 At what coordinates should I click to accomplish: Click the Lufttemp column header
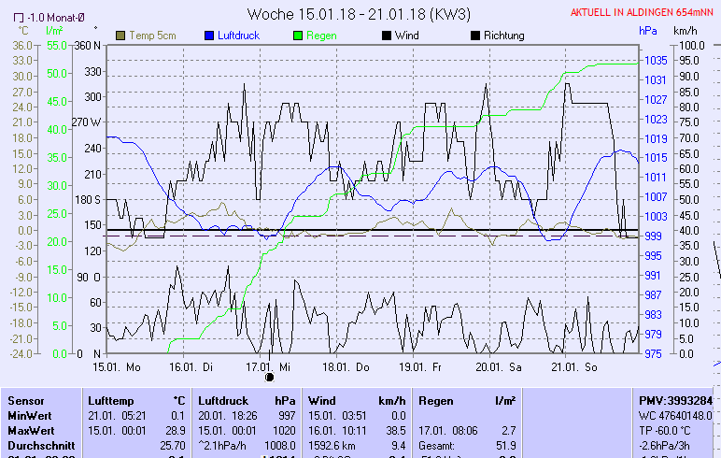coord(113,400)
